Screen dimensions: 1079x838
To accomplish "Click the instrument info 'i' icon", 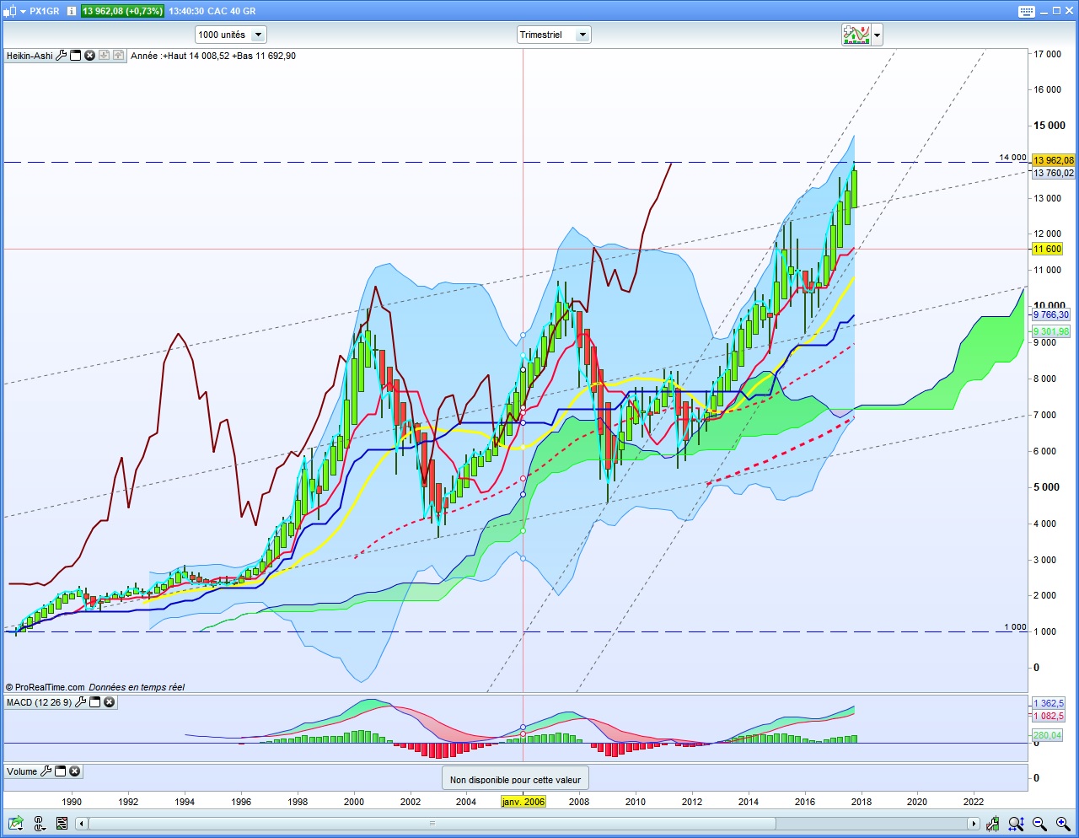I will point(72,11).
